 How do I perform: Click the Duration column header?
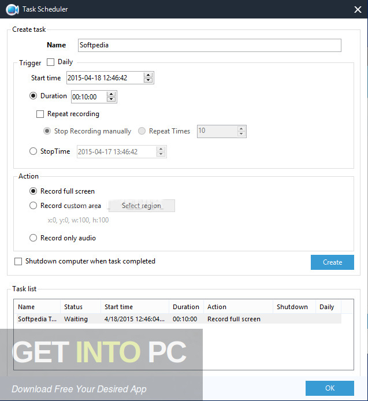point(186,307)
